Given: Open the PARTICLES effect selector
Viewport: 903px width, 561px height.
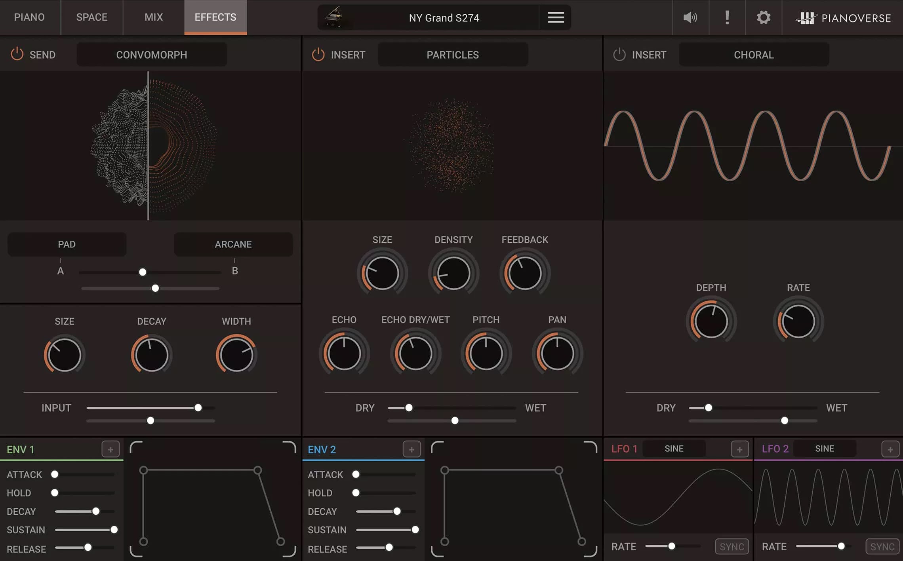Looking at the screenshot, I should [452, 55].
